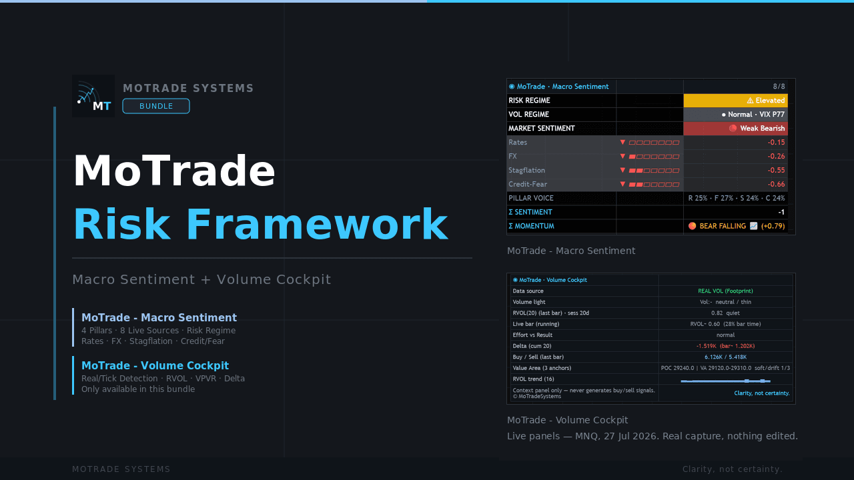Screen dimensions: 854x480
Task: Click the 'Live panels — MNQ, 27 Jul 2026' caption
Action: pyautogui.click(x=653, y=436)
